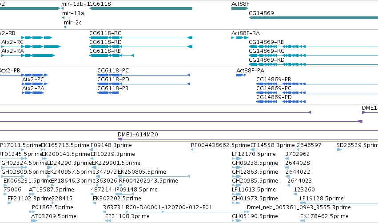Screen dimensions: 378x223
Task: Select the CG6118-PD protein label
Action: tap(113, 80)
